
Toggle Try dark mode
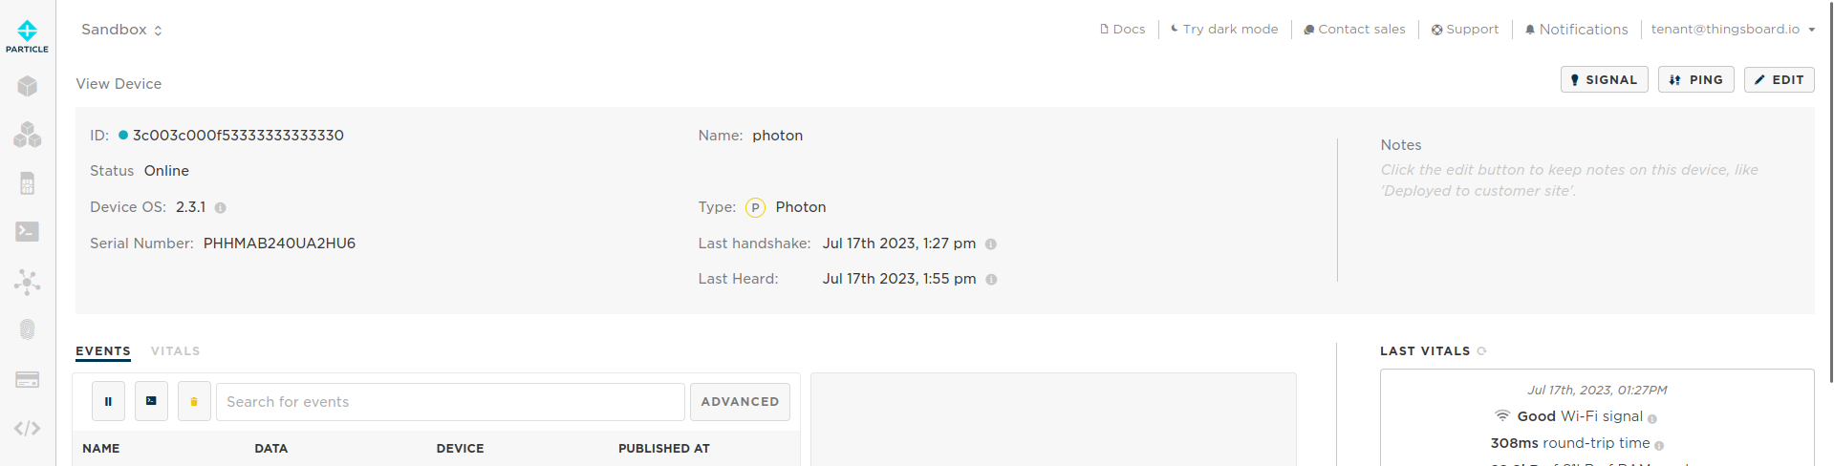tap(1224, 30)
